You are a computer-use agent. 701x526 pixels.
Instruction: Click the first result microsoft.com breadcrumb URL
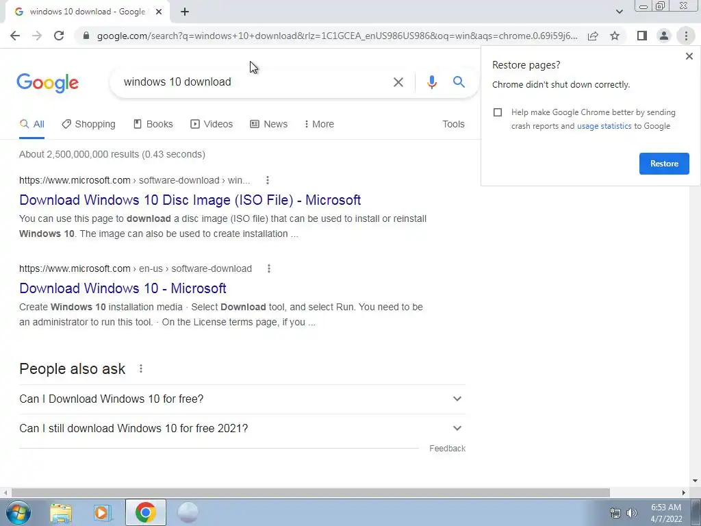pyautogui.click(x=135, y=180)
